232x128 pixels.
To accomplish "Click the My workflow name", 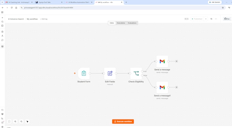I will pyautogui.click(x=32, y=19).
